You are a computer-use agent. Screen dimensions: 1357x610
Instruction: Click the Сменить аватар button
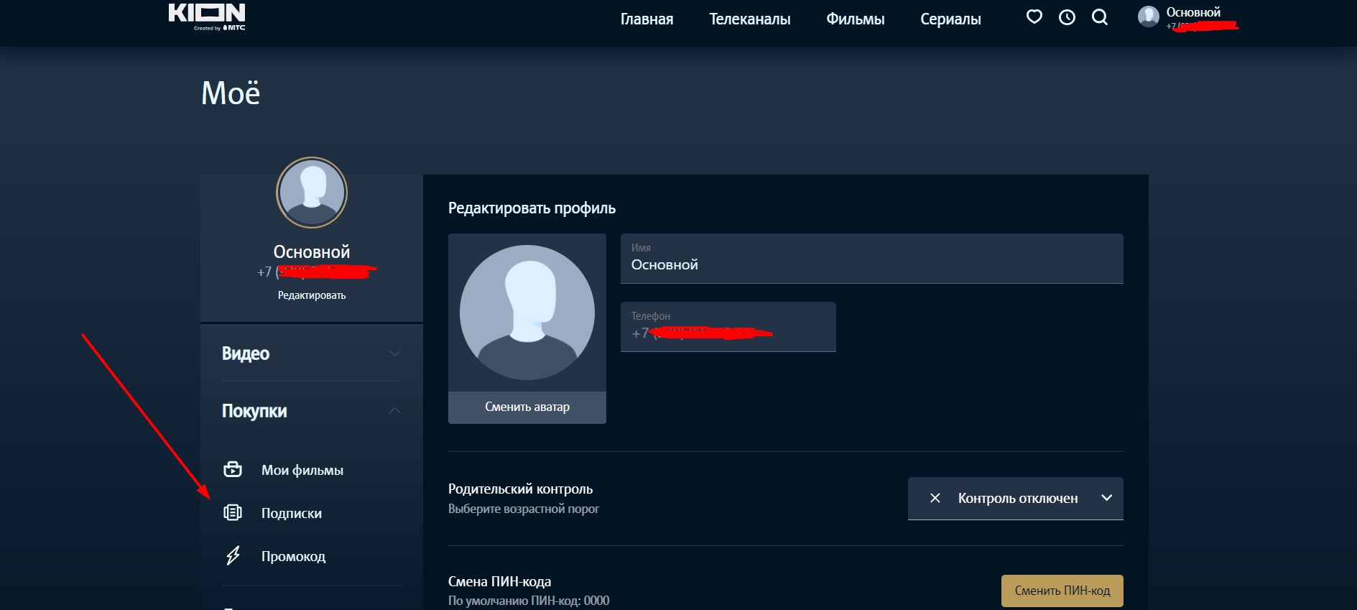(x=527, y=407)
